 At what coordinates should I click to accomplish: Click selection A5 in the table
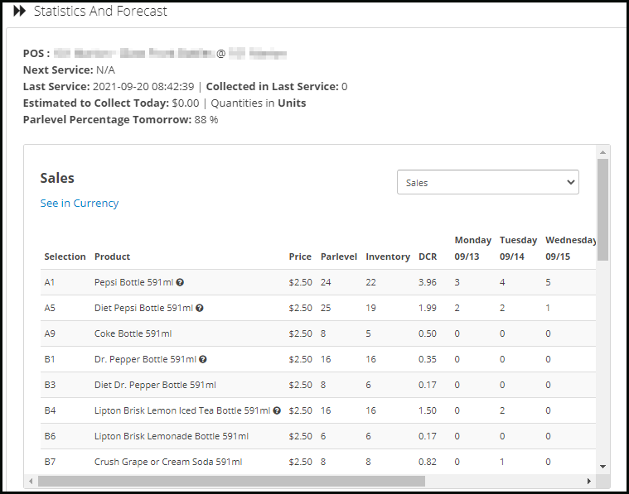pos(50,308)
